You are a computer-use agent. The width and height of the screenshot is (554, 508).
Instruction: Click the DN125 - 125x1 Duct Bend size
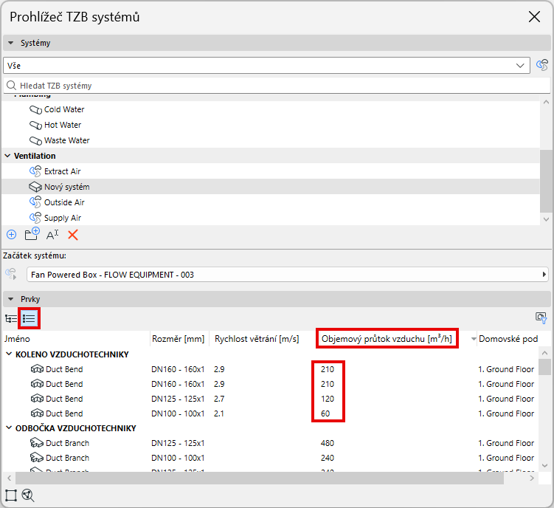[x=178, y=399]
